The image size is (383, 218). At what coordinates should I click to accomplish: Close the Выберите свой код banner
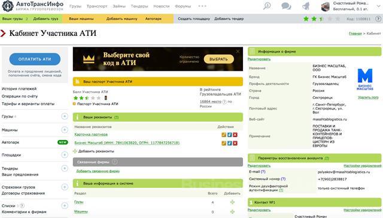pyautogui.click(x=238, y=52)
